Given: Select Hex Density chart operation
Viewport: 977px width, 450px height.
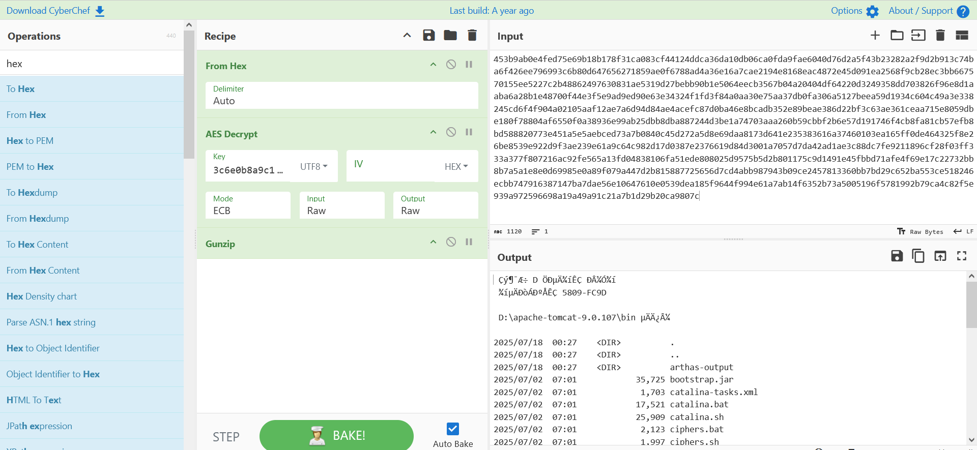Looking at the screenshot, I should click(x=92, y=296).
